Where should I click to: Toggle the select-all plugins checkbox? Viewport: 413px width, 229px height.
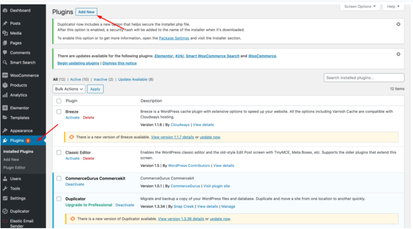click(x=59, y=101)
